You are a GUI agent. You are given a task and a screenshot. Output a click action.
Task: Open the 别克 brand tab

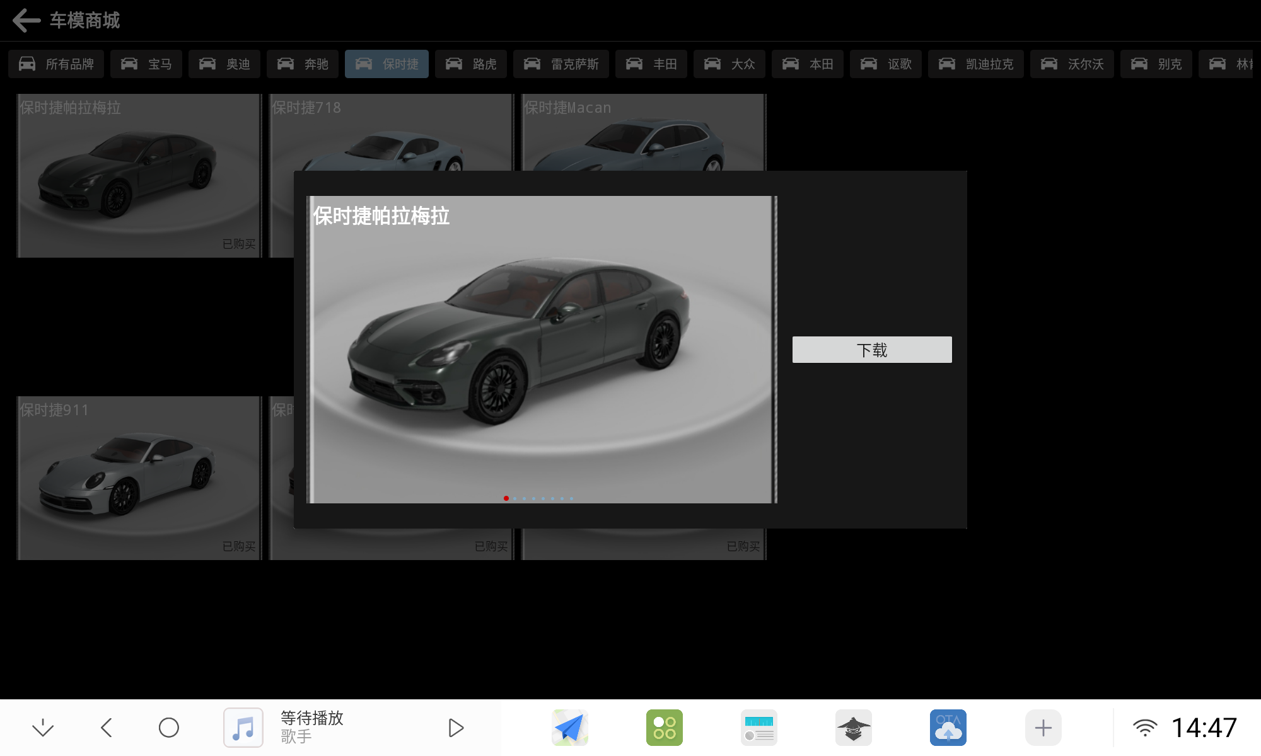point(1156,64)
